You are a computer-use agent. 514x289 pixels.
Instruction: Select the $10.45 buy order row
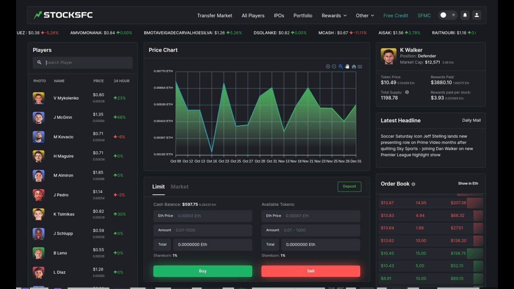(431, 253)
